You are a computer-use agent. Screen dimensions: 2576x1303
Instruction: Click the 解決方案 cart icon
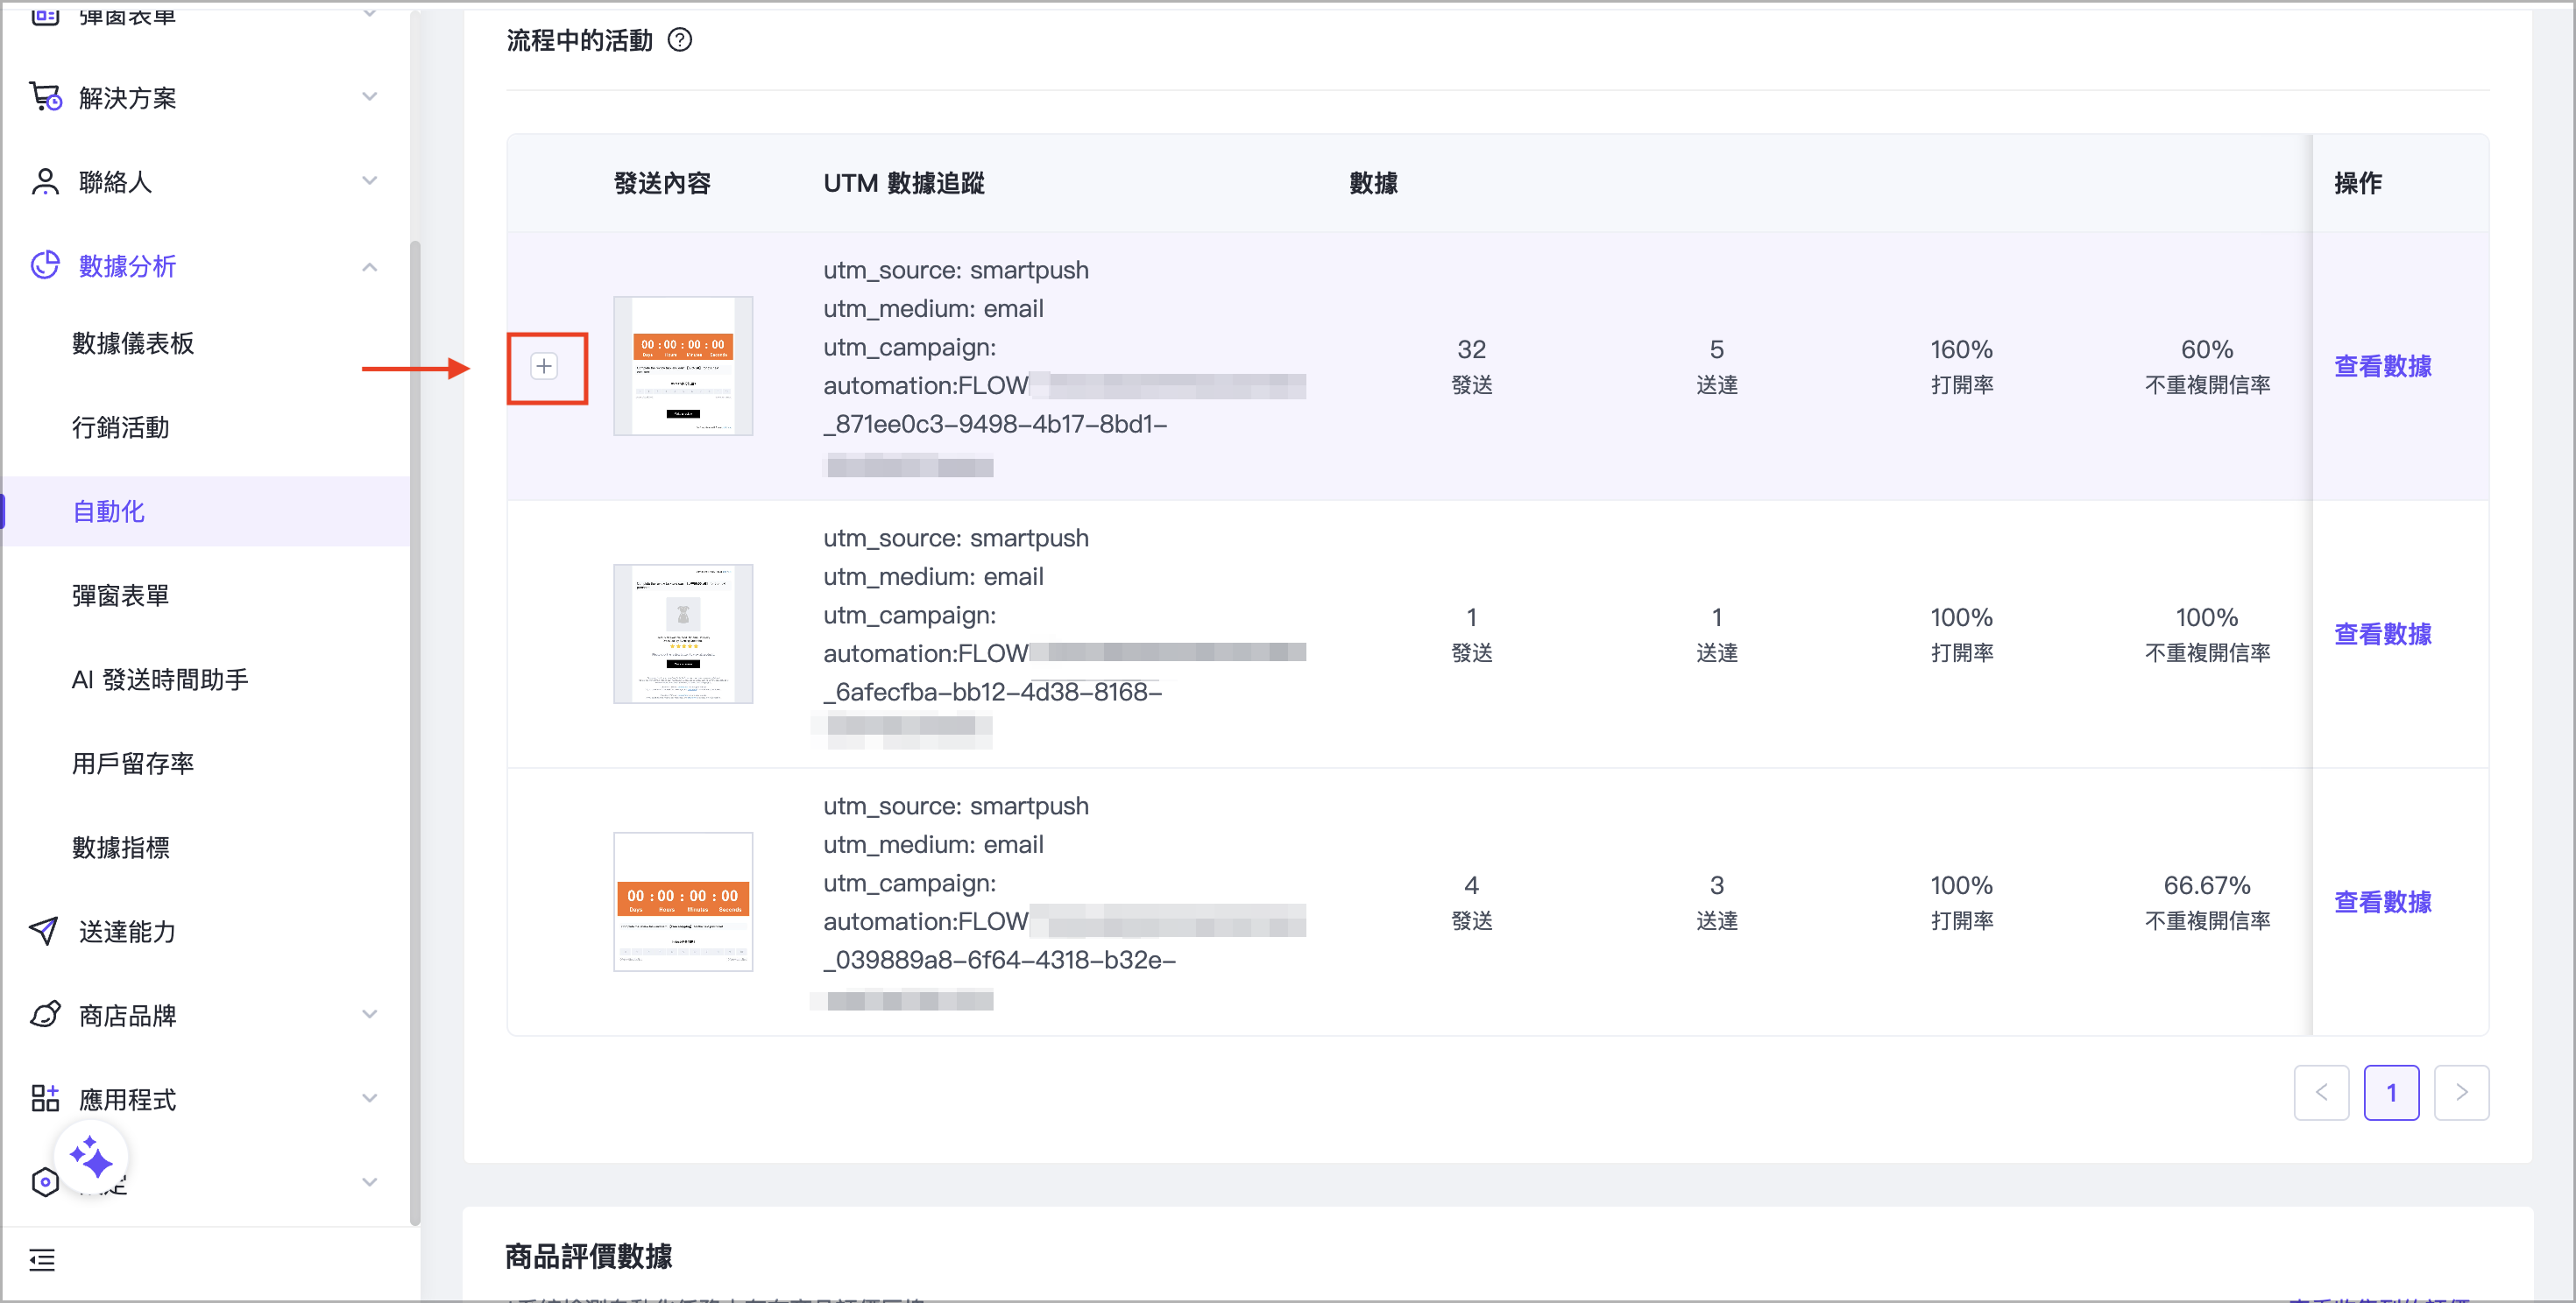click(x=45, y=97)
